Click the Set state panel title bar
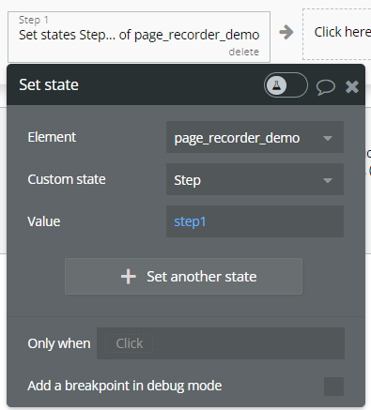Screen dimensions: 371x410 [x=134, y=84]
